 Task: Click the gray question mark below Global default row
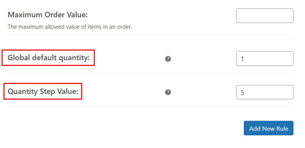coord(168,92)
